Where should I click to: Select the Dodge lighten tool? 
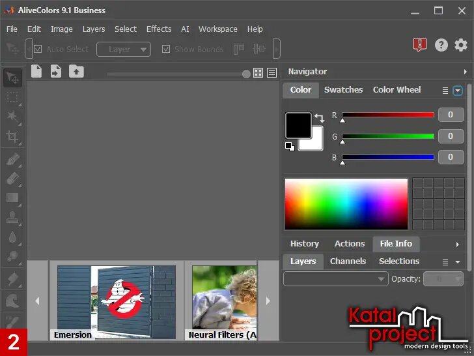pyautogui.click(x=12, y=256)
